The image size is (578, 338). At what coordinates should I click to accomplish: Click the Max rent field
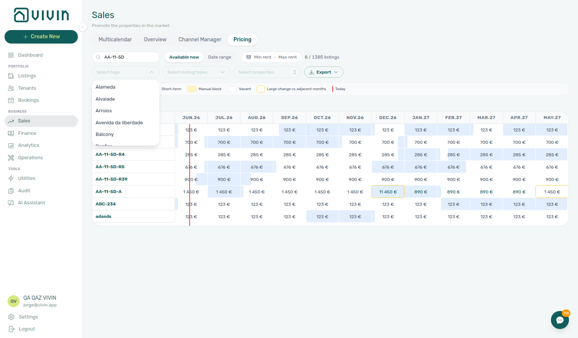click(x=287, y=57)
